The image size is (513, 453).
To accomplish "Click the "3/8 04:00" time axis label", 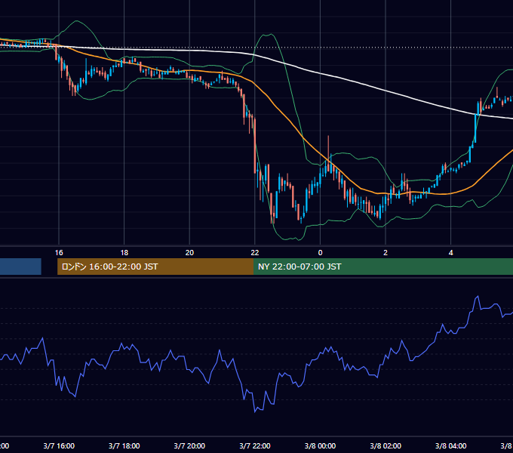I will 451,445.
